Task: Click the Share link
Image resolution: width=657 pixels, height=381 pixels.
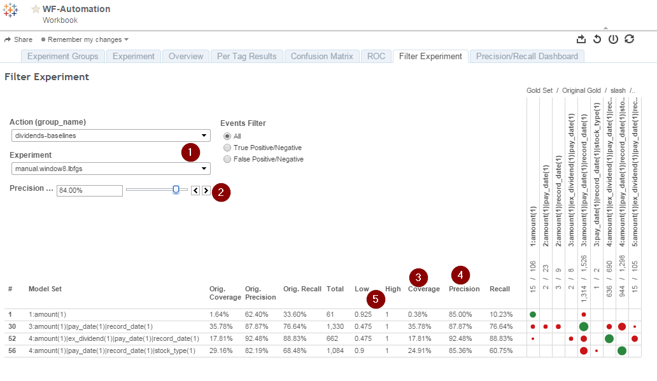Action: point(18,39)
